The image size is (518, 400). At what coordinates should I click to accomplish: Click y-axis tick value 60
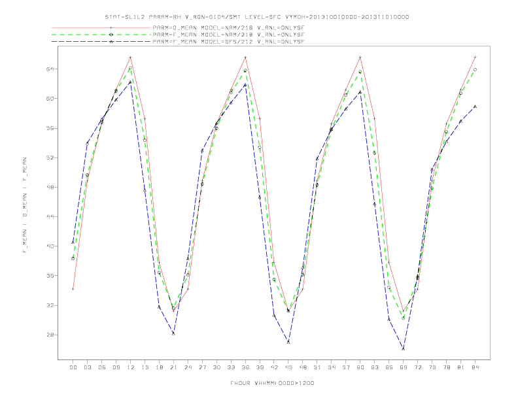click(x=50, y=98)
